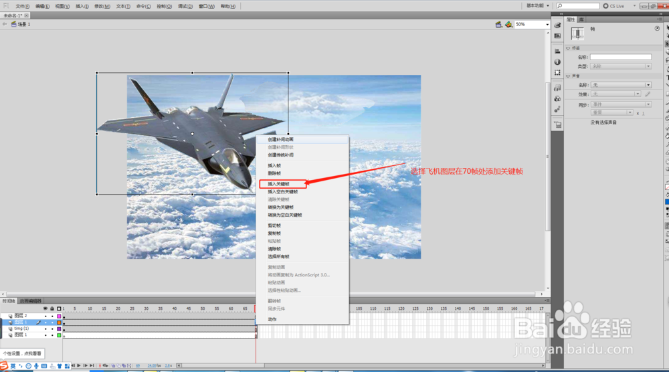
Task: Open the 类型 label type dropdown
Action: pos(621,66)
